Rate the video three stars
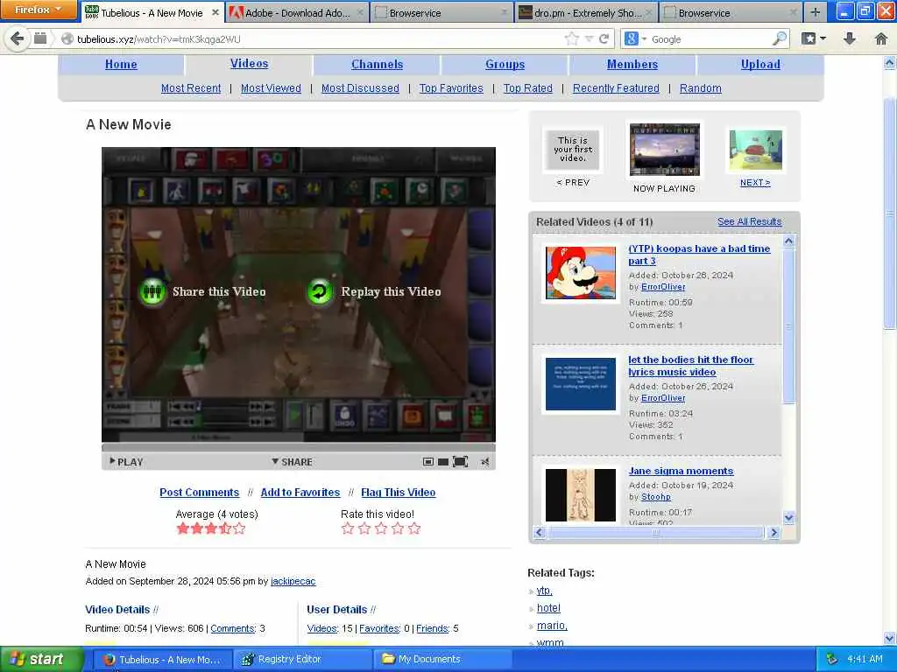 (381, 528)
